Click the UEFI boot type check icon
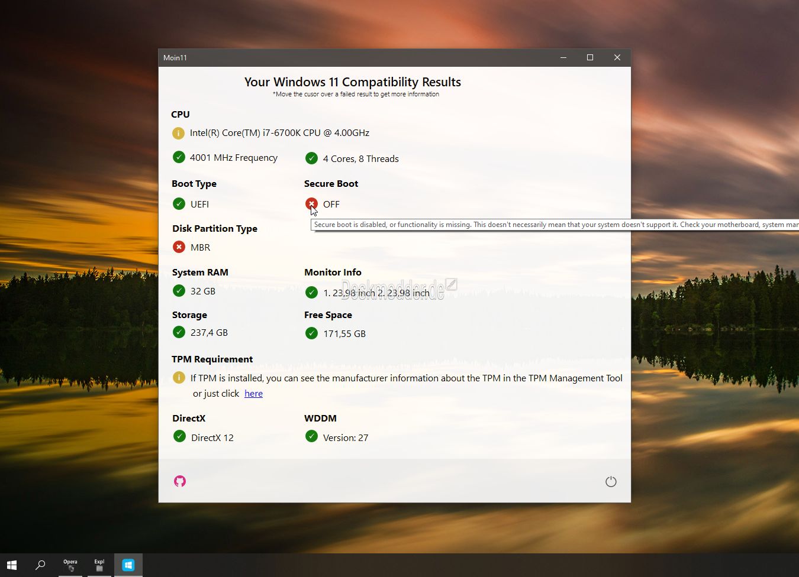Viewport: 799px width, 577px height. (179, 203)
